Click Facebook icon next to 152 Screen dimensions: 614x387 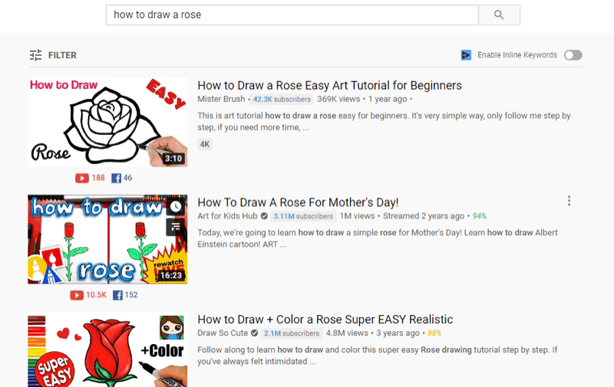(117, 295)
